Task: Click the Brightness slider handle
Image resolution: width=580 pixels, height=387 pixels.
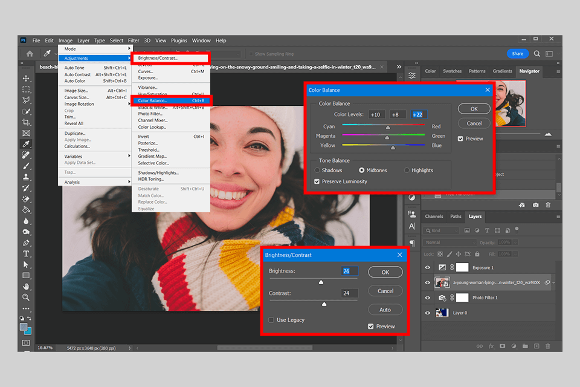Action: (321, 282)
